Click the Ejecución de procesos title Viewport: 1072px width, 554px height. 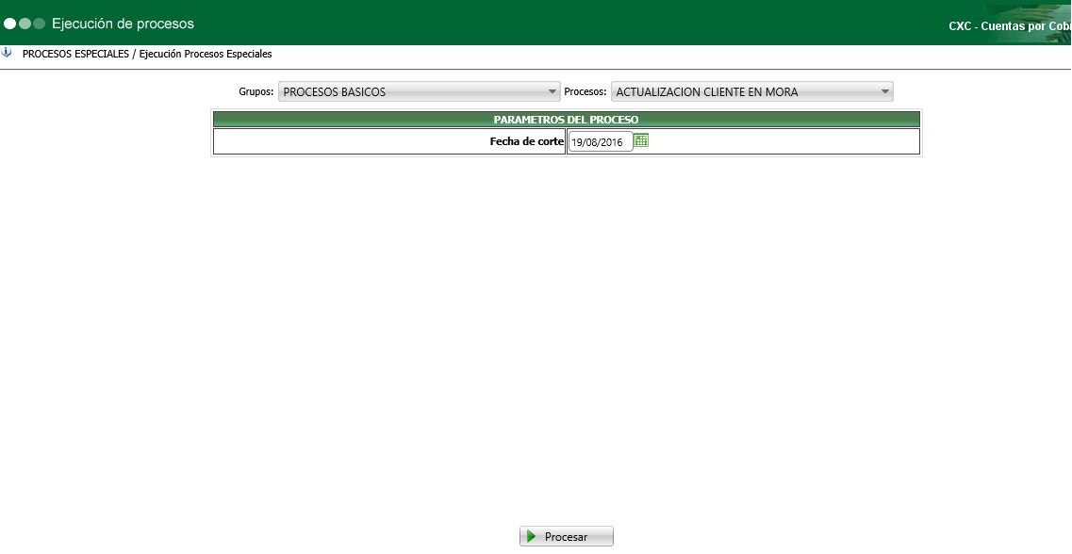[124, 24]
